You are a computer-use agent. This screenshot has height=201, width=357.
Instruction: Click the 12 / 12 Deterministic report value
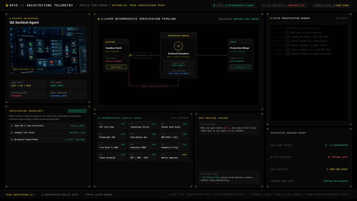pos(336,145)
